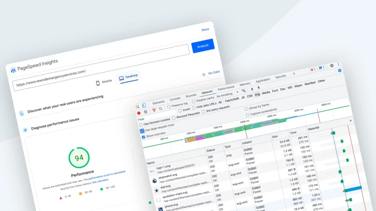Toggle the Show overview checkbox
This screenshot has width=376, height=211.
tap(144, 137)
